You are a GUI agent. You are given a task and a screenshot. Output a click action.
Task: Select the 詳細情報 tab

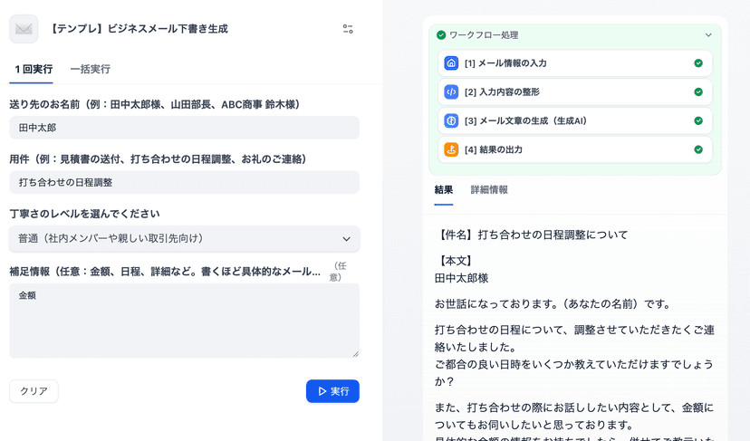tap(489, 190)
